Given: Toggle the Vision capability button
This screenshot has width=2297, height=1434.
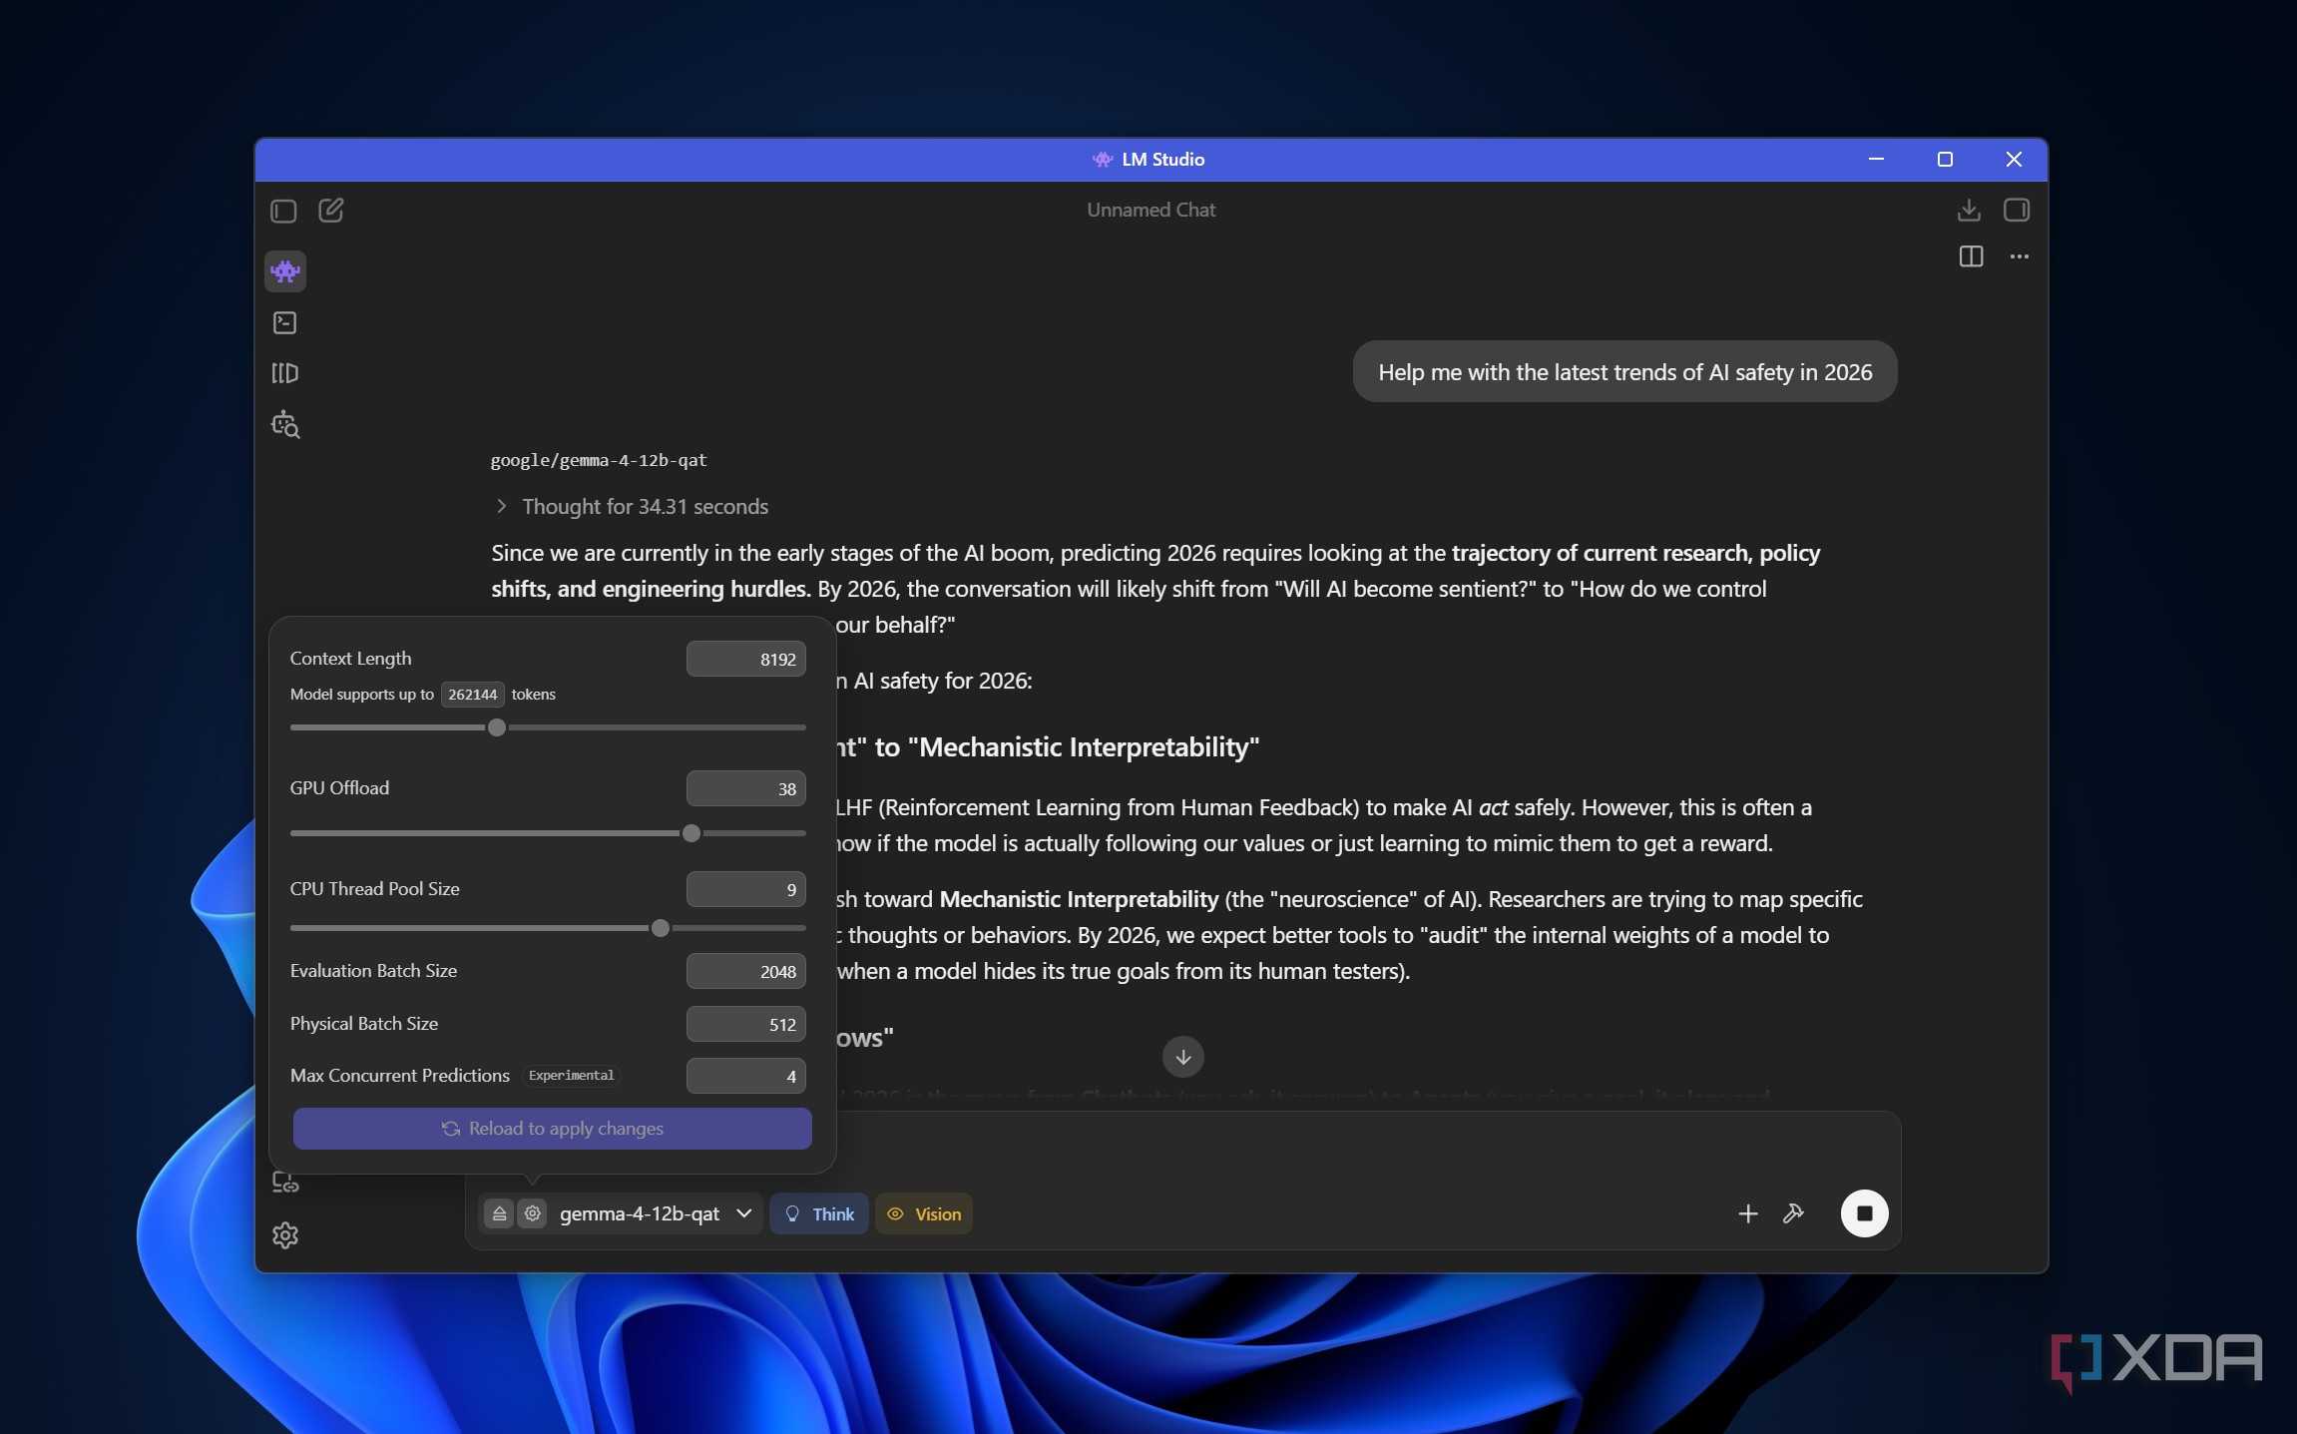Looking at the screenshot, I should (924, 1213).
